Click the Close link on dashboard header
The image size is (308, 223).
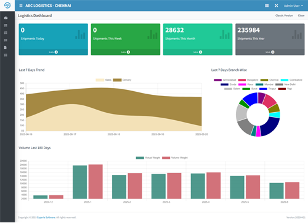coord(301,15)
